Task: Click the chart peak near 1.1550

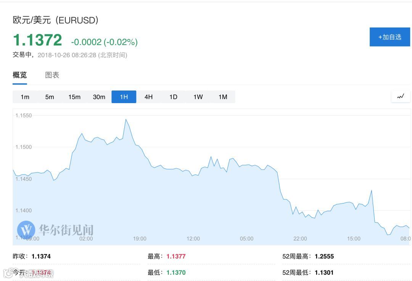Action: (x=126, y=120)
